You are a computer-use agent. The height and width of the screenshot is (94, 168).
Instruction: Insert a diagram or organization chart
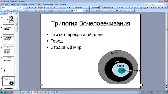(x=132, y=8)
